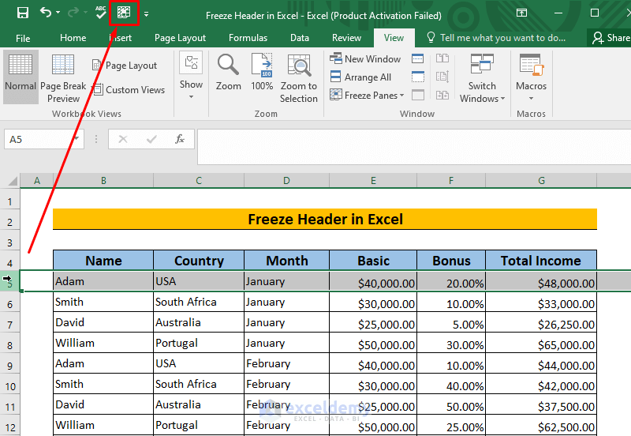Expand the Name Box dropdown arrow

(77, 139)
